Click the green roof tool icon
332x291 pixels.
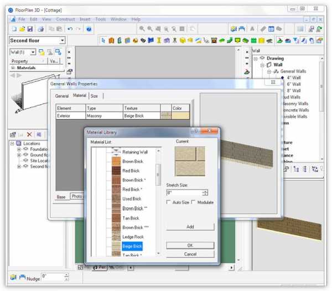[x=222, y=40]
